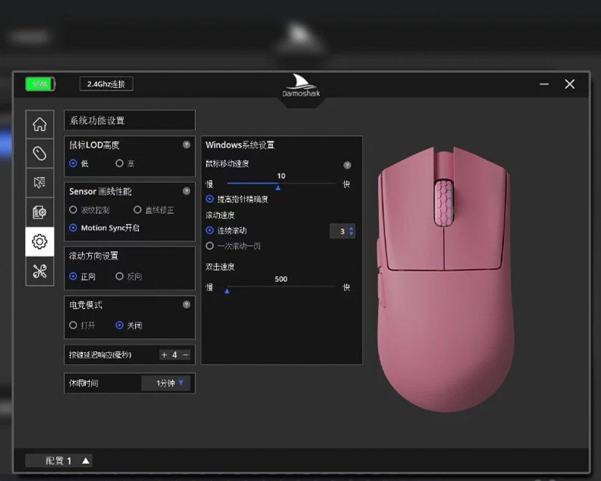Viewport: 601px width, 481px height.
Task: Click the system settings gear tab
Action: coord(40,242)
